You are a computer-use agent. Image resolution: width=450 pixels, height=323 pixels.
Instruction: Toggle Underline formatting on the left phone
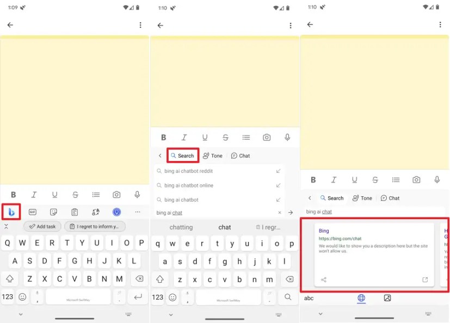(54, 195)
